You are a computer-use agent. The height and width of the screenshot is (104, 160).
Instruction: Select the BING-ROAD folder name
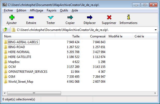17,47
